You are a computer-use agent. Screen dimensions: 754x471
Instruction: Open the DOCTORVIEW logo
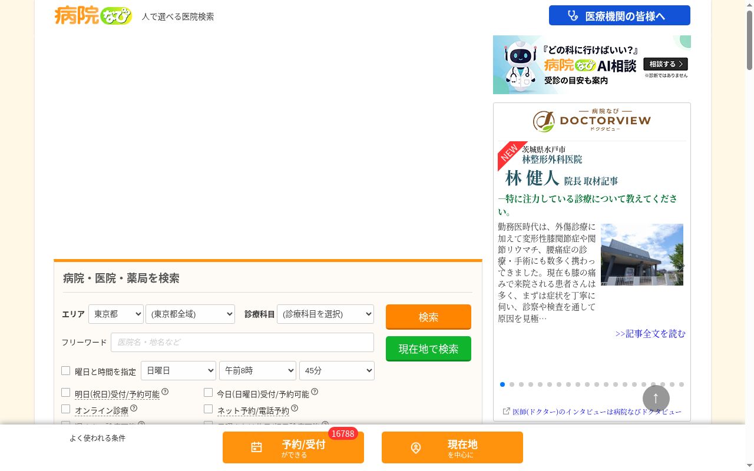592,121
